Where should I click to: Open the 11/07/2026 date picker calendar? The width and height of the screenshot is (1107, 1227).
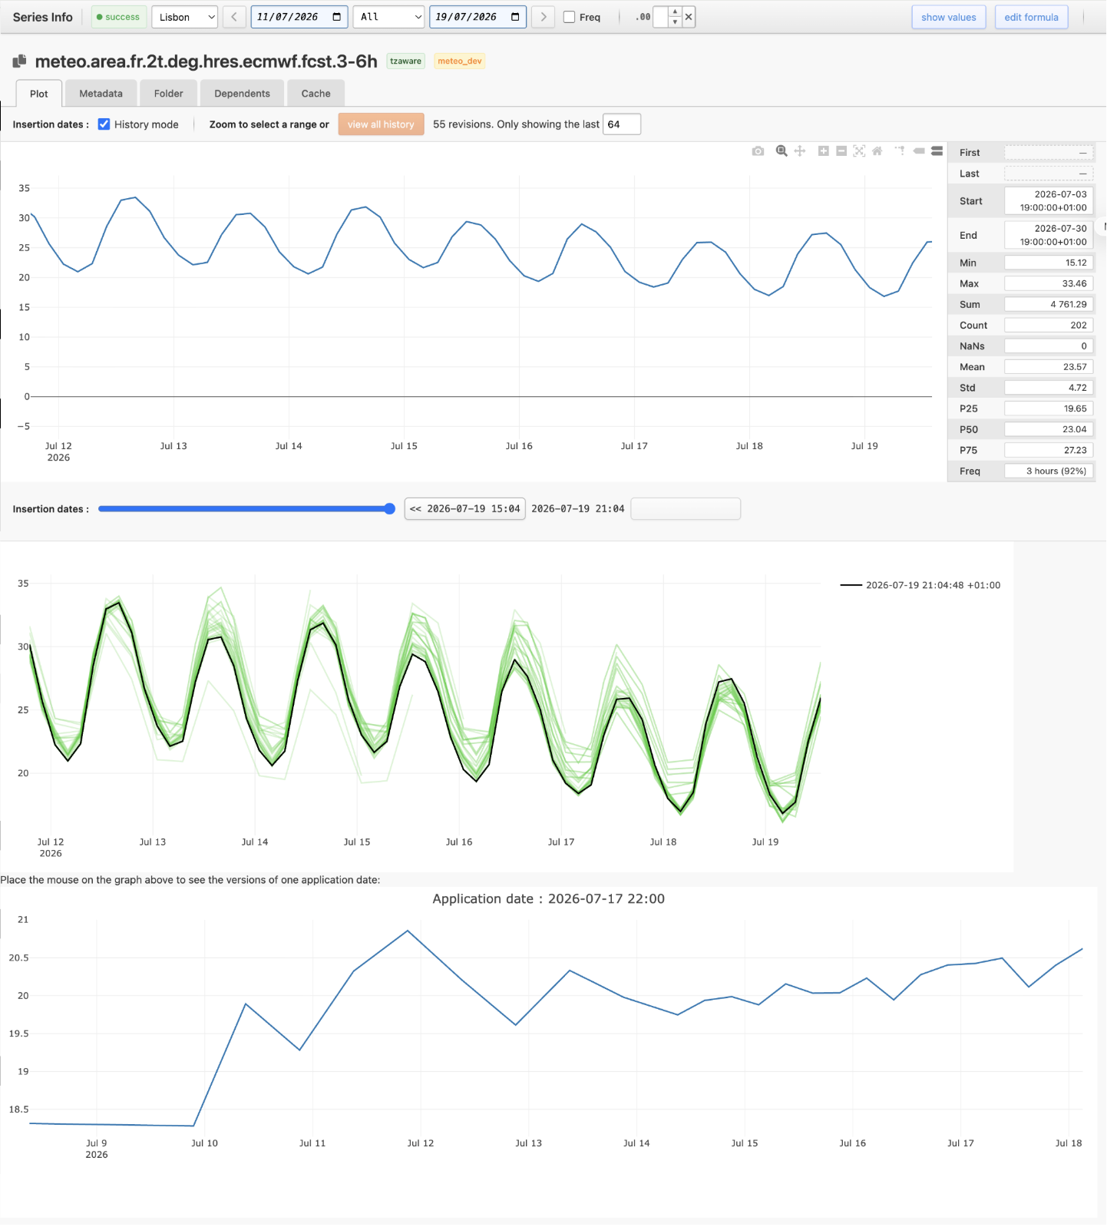[337, 17]
